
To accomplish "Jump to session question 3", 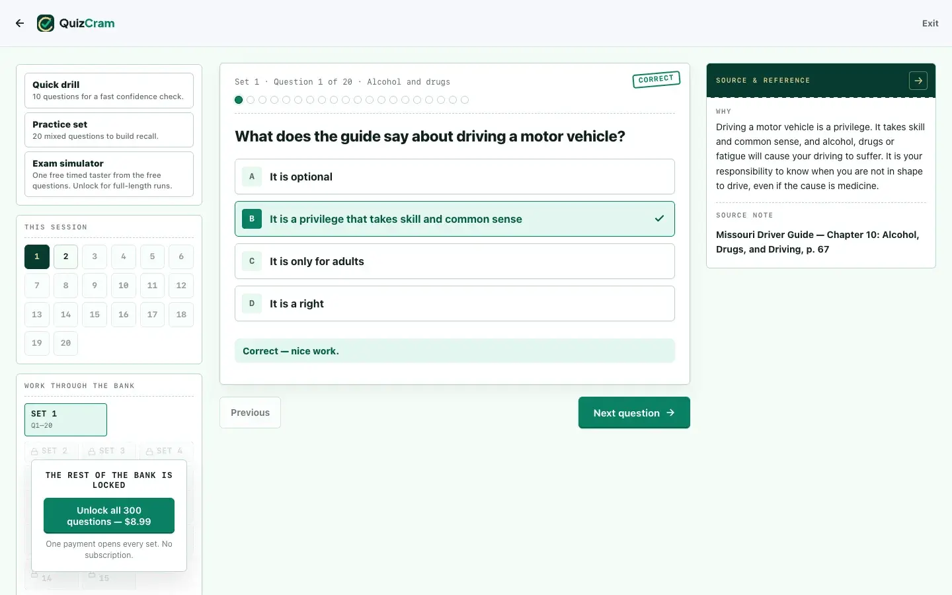I will [95, 257].
